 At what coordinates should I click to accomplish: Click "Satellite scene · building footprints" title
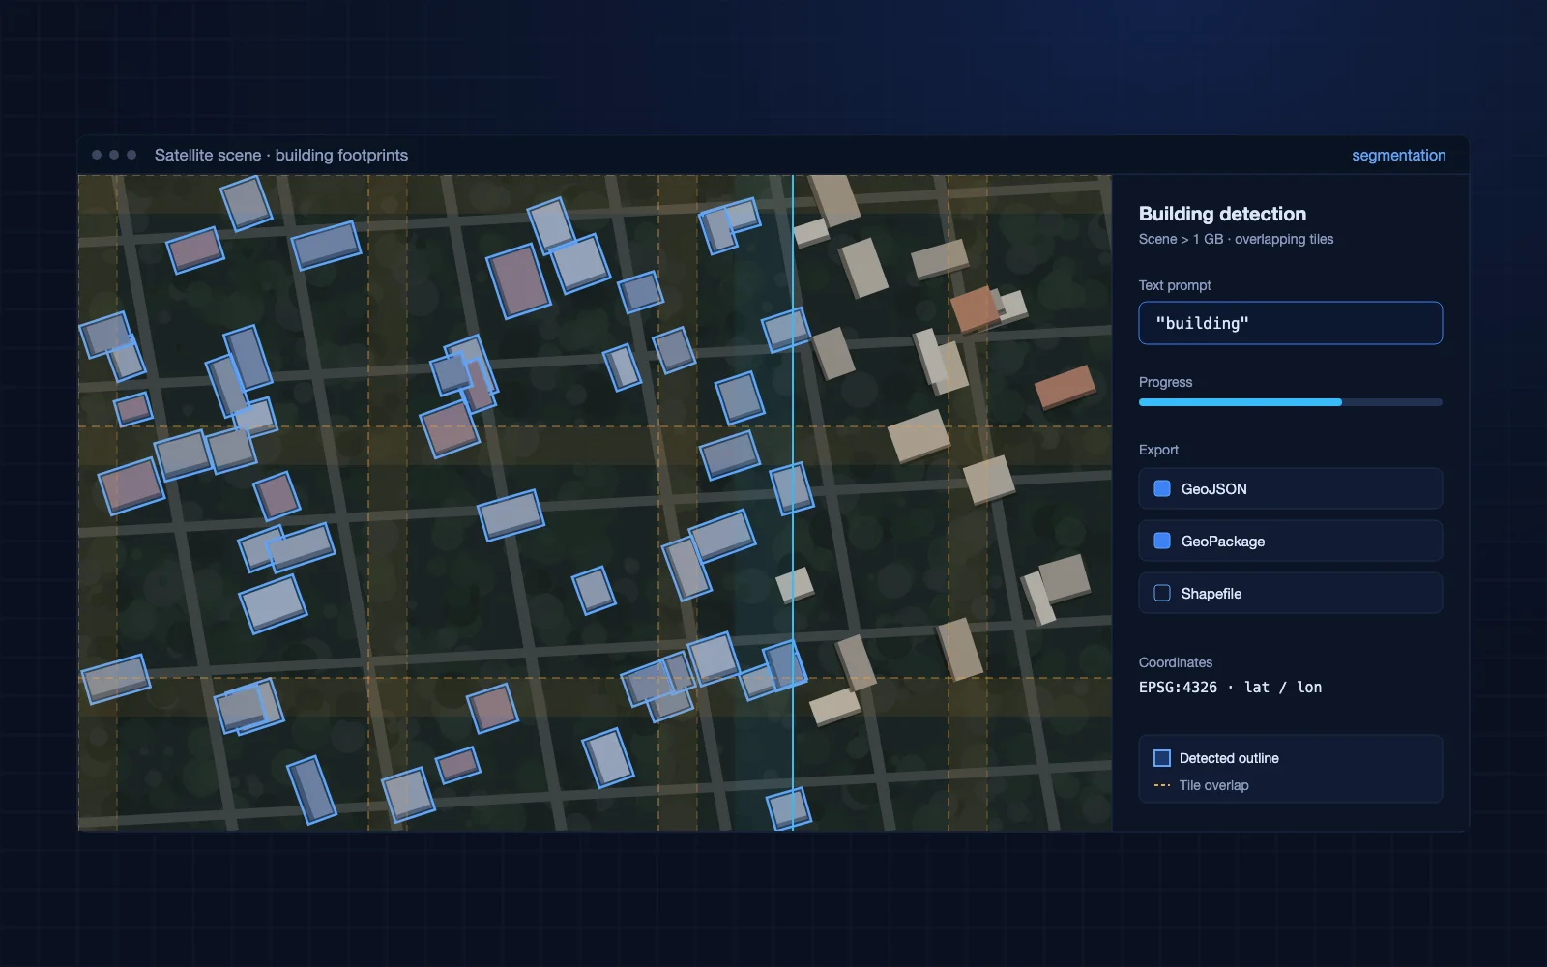[281, 155]
